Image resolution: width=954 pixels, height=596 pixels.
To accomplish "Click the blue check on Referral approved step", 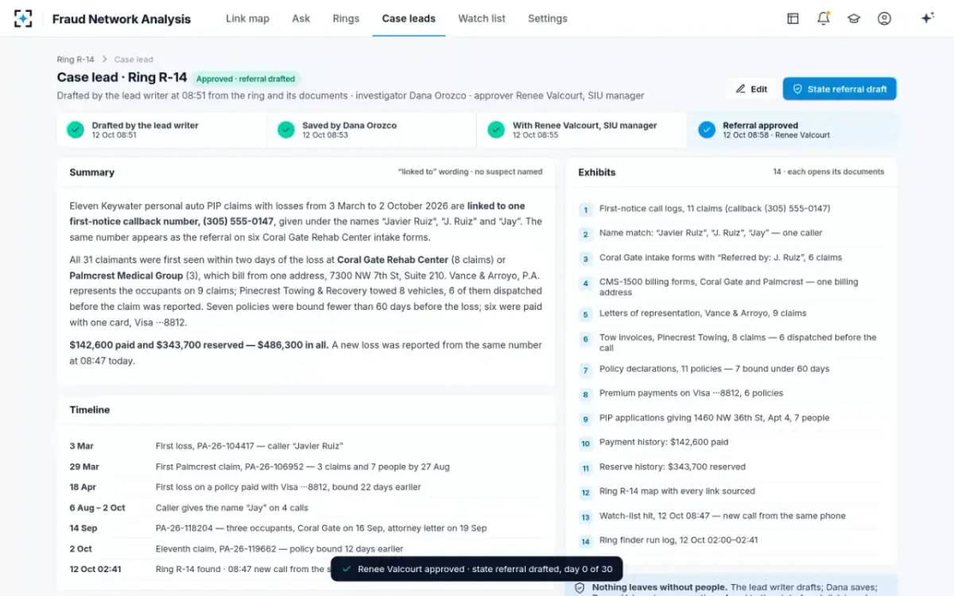I will coord(707,130).
